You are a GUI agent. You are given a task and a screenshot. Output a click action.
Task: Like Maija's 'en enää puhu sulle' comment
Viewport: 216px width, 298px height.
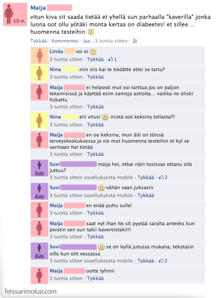[95, 213]
